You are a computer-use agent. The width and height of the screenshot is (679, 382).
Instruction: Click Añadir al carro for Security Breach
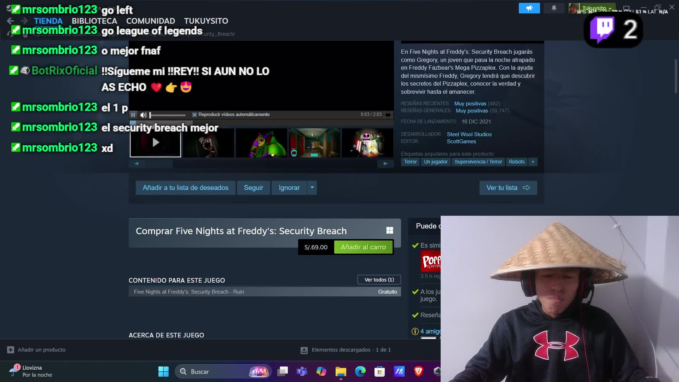point(363,247)
